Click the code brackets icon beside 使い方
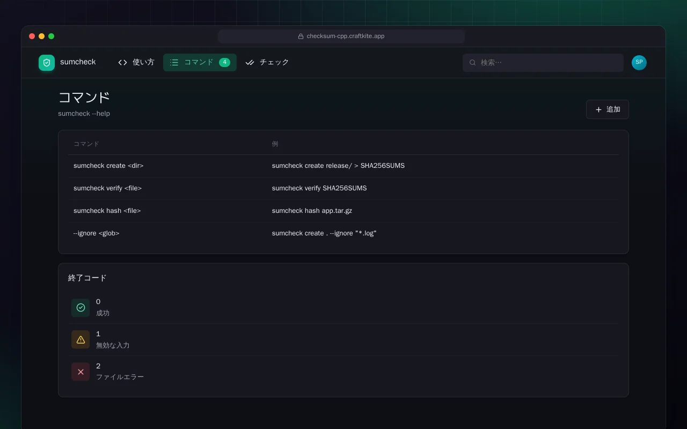Screen dimensions: 687x429 pyautogui.click(x=123, y=63)
